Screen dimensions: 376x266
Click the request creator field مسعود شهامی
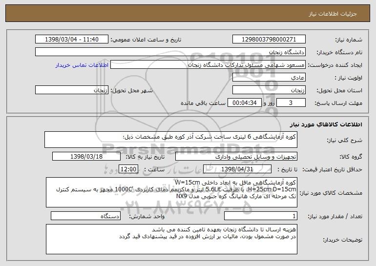tap(208, 65)
